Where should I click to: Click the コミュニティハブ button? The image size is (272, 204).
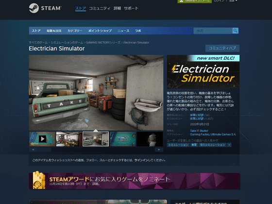click(222, 48)
